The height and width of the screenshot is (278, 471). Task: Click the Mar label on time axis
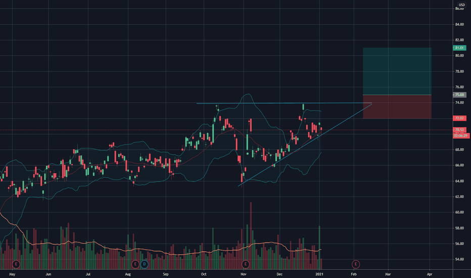388,274
